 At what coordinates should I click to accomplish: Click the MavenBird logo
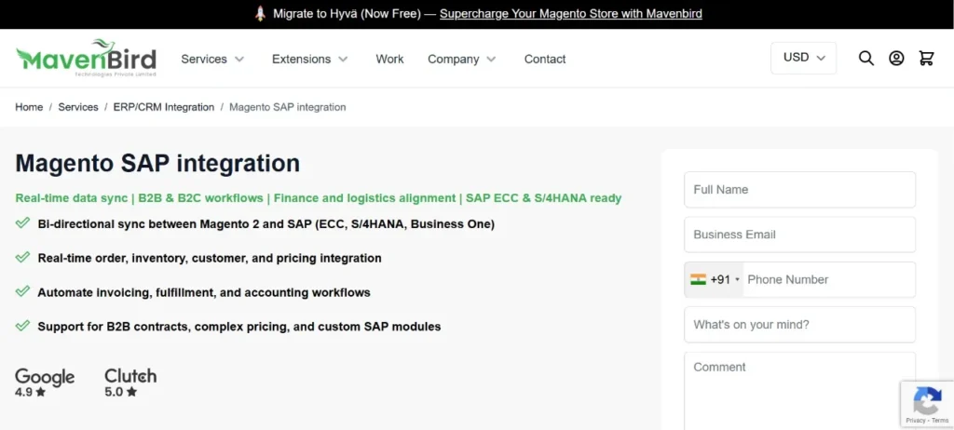pyautogui.click(x=86, y=58)
